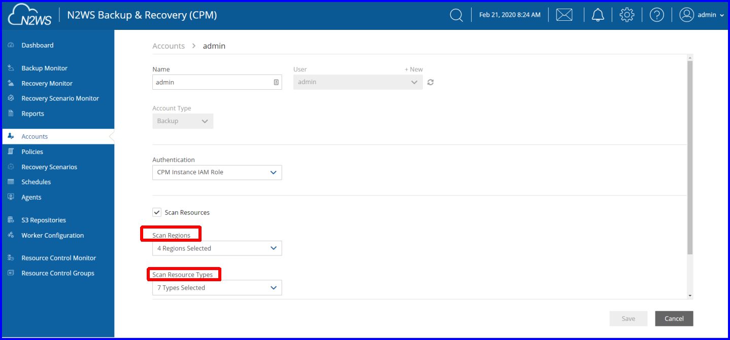This screenshot has width=730, height=340.
Task: Open Resource Control Monitor page
Action: point(58,258)
